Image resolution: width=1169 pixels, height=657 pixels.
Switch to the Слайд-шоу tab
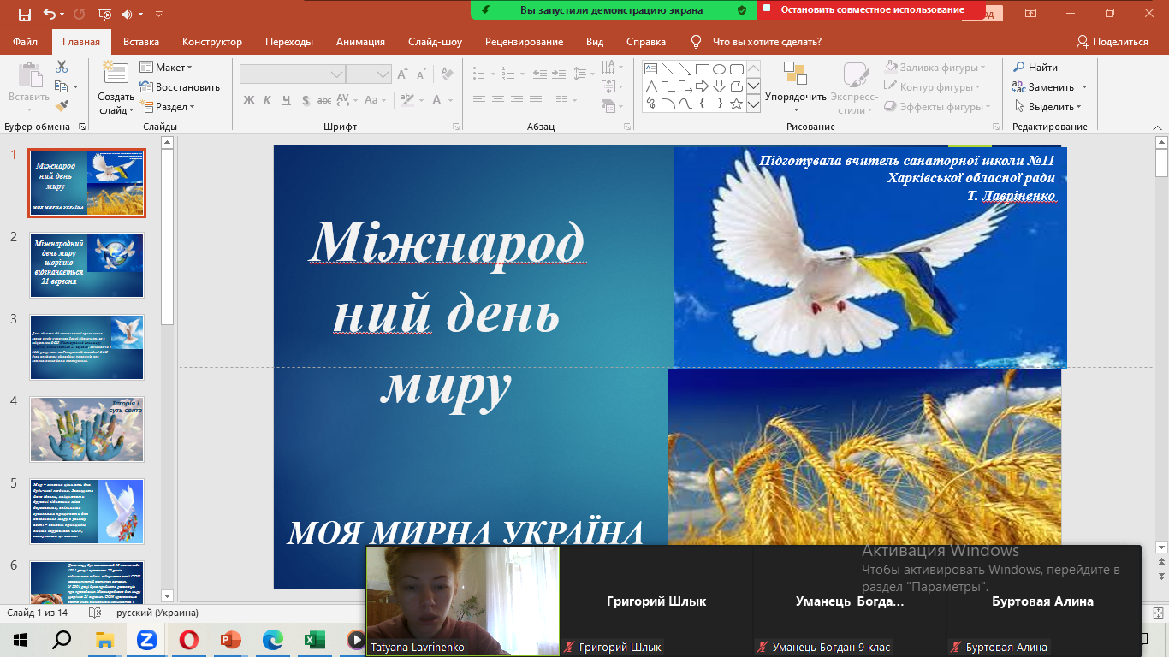[x=435, y=42]
